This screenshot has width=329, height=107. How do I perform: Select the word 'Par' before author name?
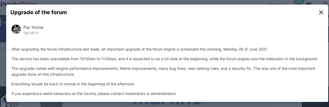(27, 27)
